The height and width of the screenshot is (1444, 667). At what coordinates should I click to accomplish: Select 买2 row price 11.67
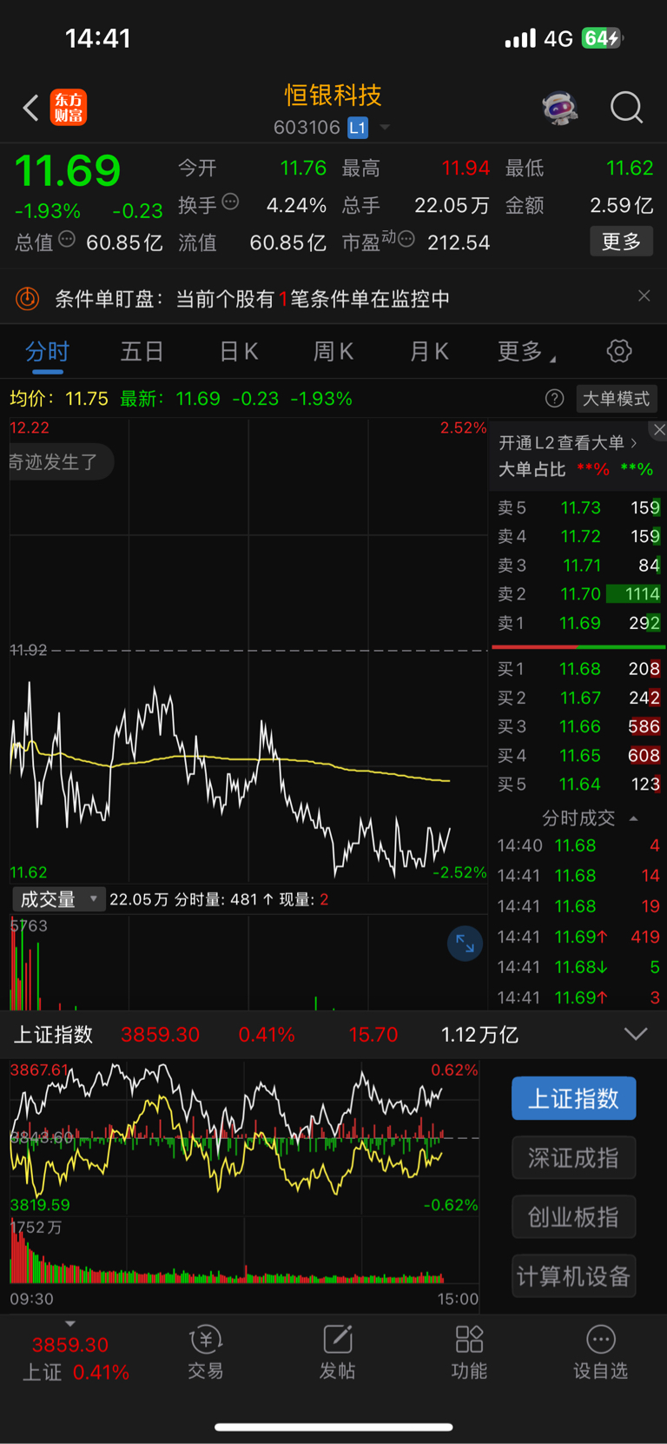point(578,698)
